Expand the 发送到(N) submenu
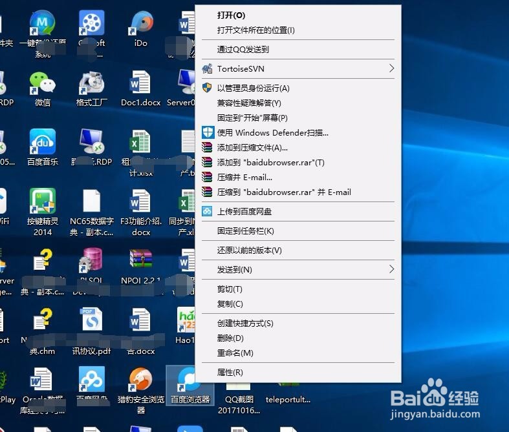 point(298,270)
